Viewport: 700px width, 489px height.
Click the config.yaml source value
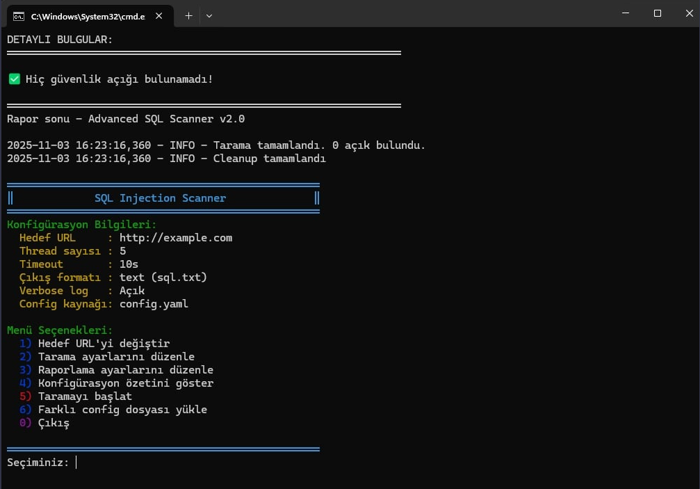pyautogui.click(x=154, y=304)
